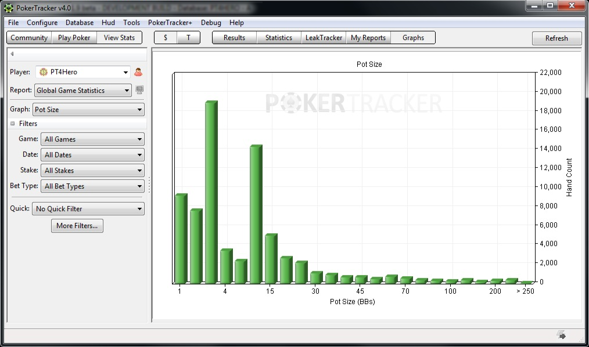Switch to the LeakTracker tab

[324, 37]
